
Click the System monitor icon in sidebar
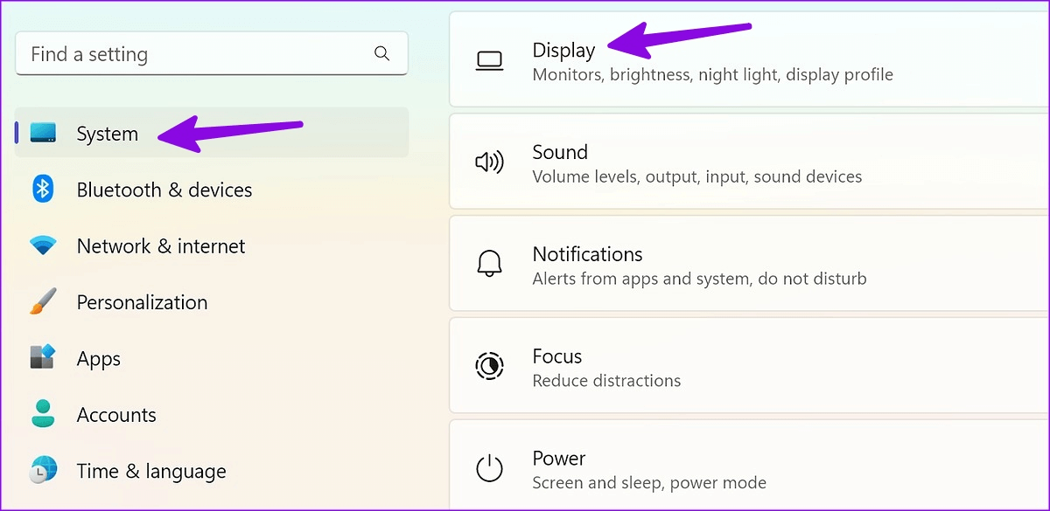43,133
